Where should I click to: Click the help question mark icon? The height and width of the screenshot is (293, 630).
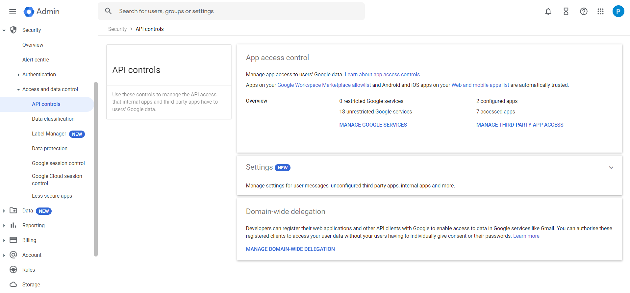pos(584,12)
